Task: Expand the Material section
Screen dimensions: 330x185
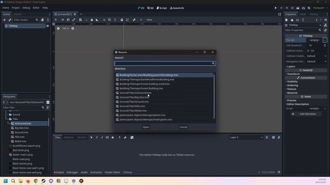Action: (292, 93)
